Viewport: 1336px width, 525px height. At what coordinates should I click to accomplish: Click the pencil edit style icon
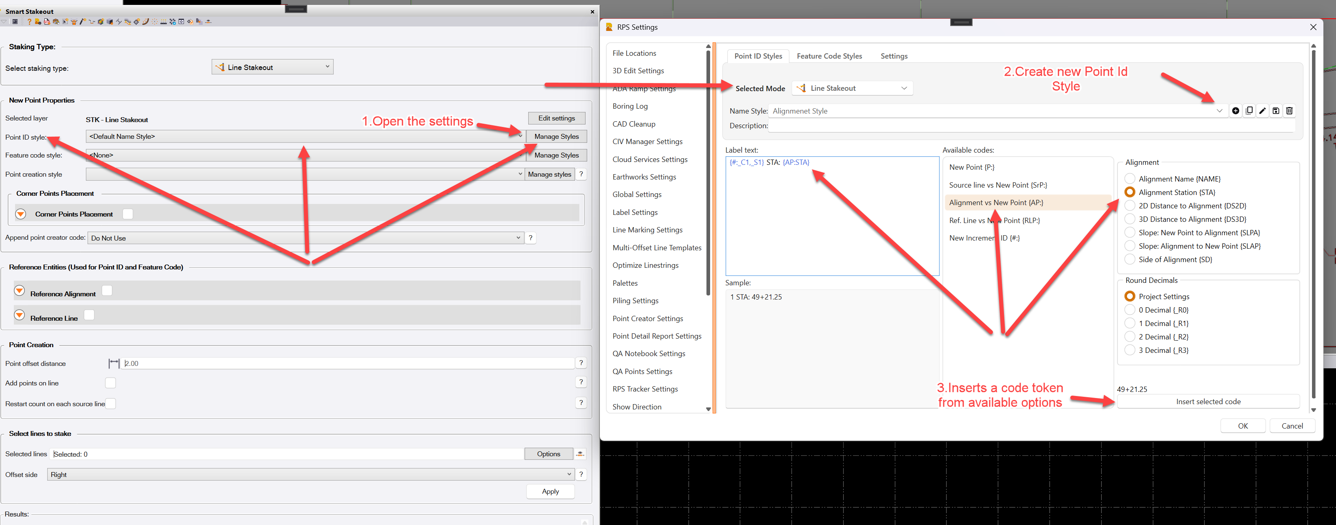point(1262,111)
